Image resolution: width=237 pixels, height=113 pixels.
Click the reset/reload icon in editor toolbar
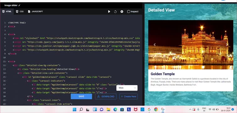point(115,12)
